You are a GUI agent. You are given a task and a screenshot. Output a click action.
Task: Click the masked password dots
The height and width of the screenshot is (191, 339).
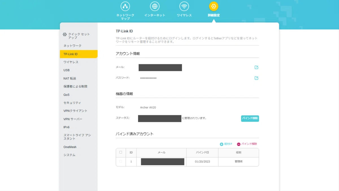(x=148, y=78)
